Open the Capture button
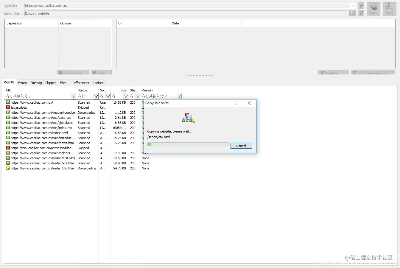Viewport: 400px width, 268px height. 334,73
